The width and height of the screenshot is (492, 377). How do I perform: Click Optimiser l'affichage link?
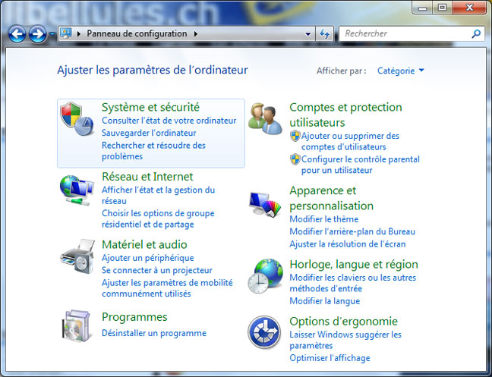click(x=330, y=358)
